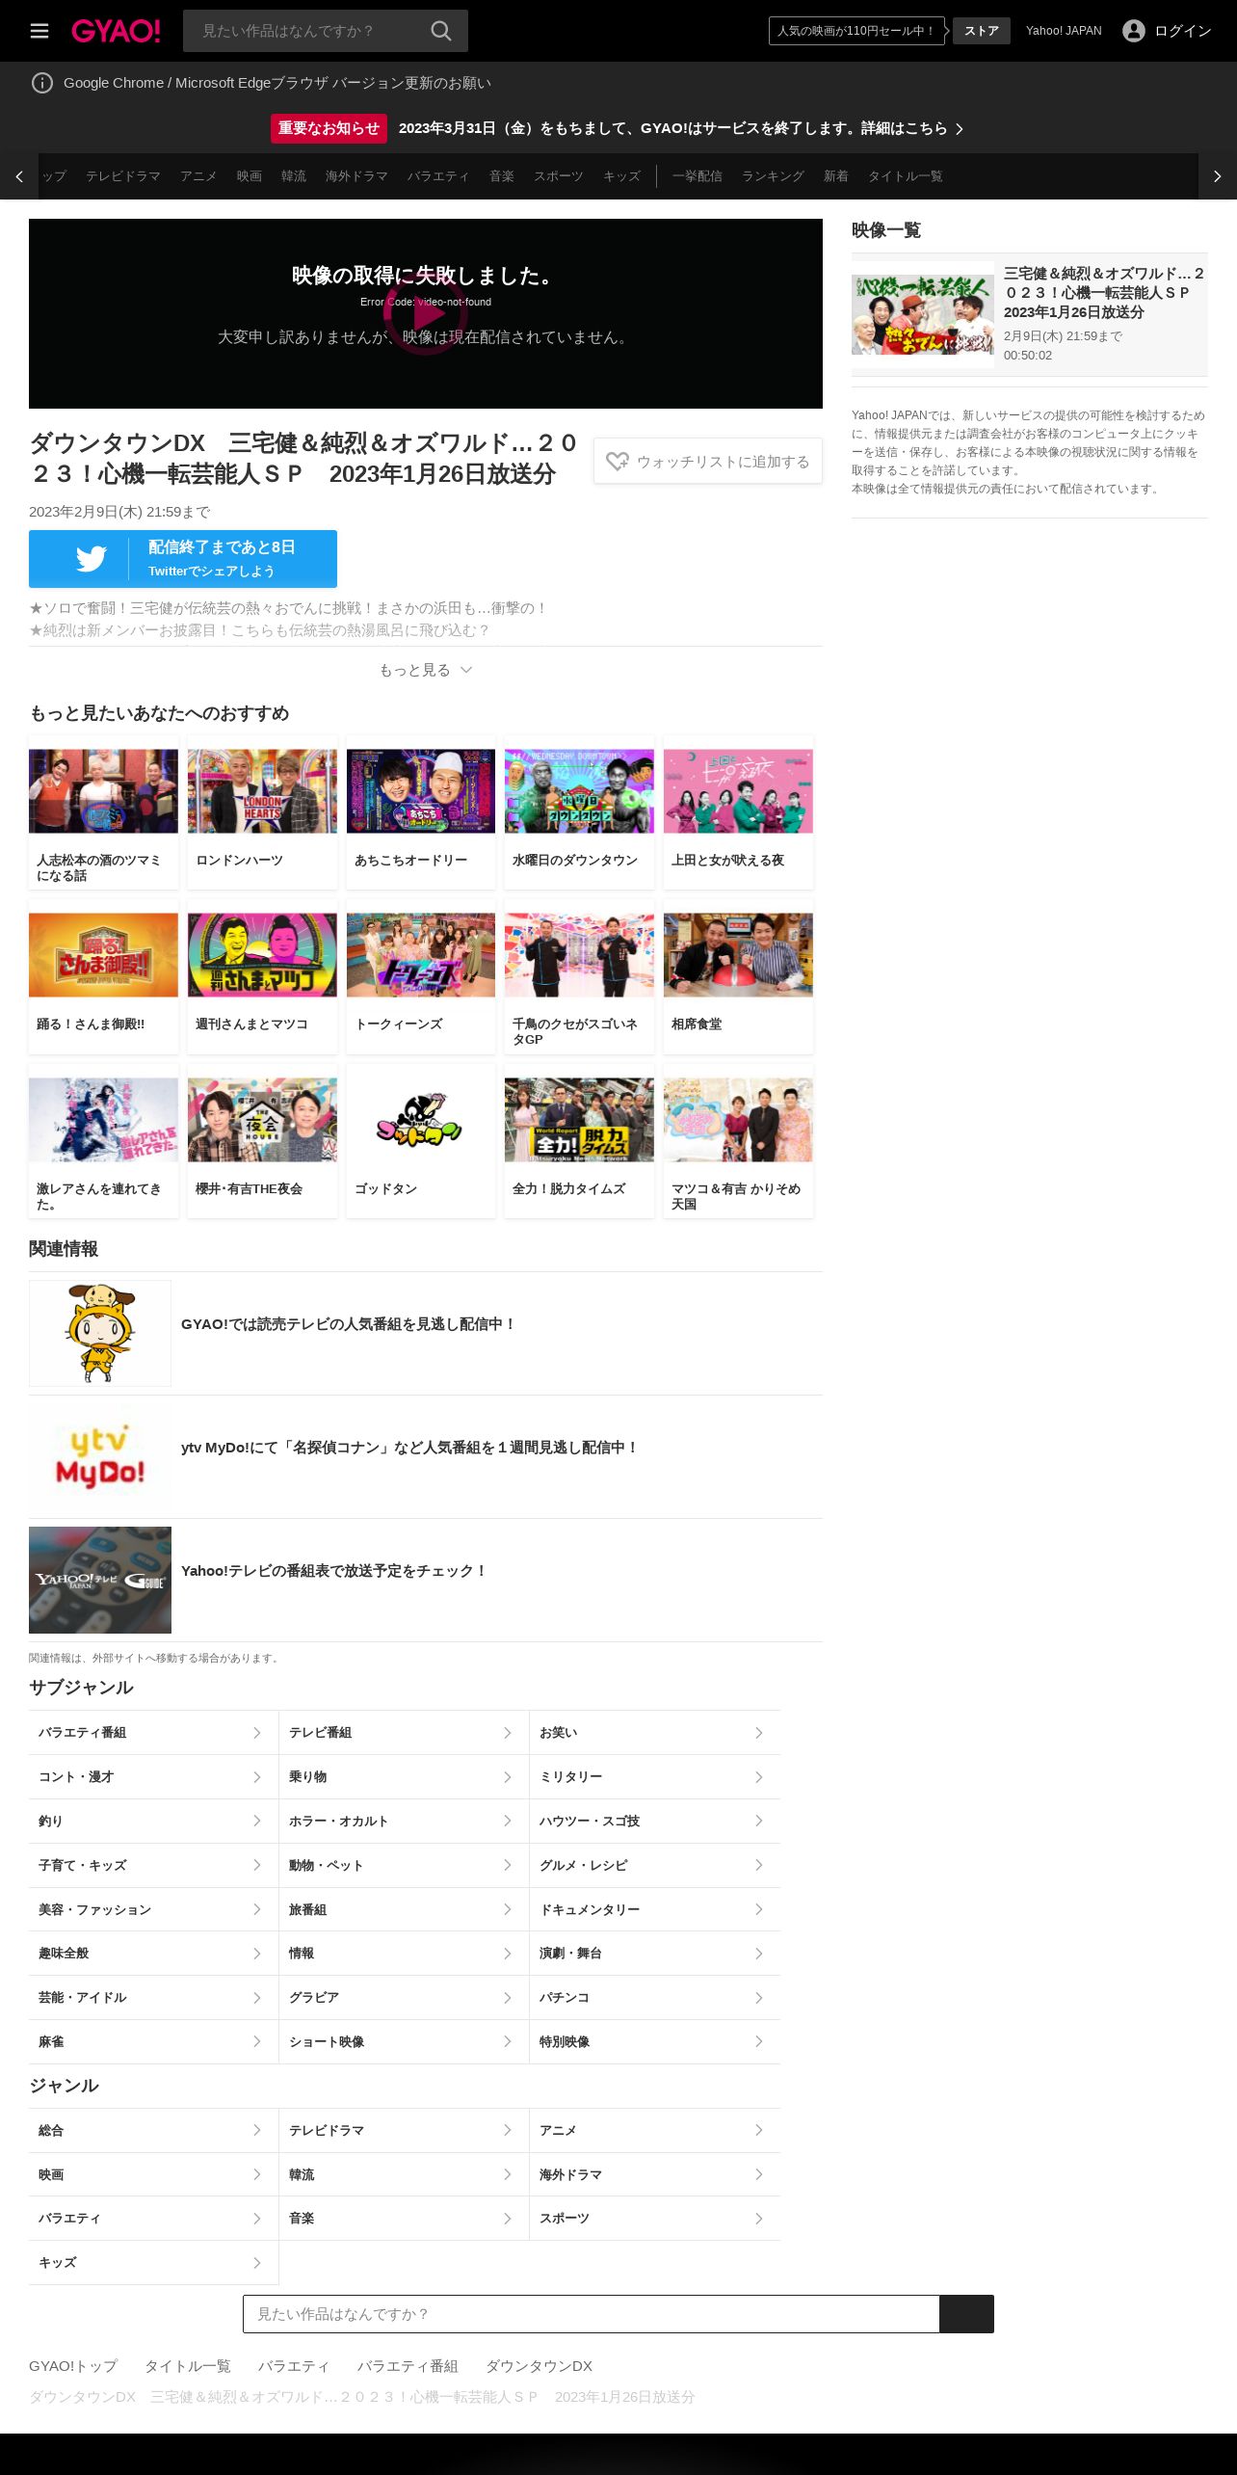The height and width of the screenshot is (2475, 1237).
Task: Open キッズ genre row
Action: [x=153, y=2262]
